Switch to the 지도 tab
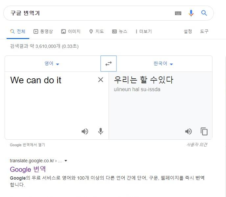The image size is (226, 197). pos(96,31)
